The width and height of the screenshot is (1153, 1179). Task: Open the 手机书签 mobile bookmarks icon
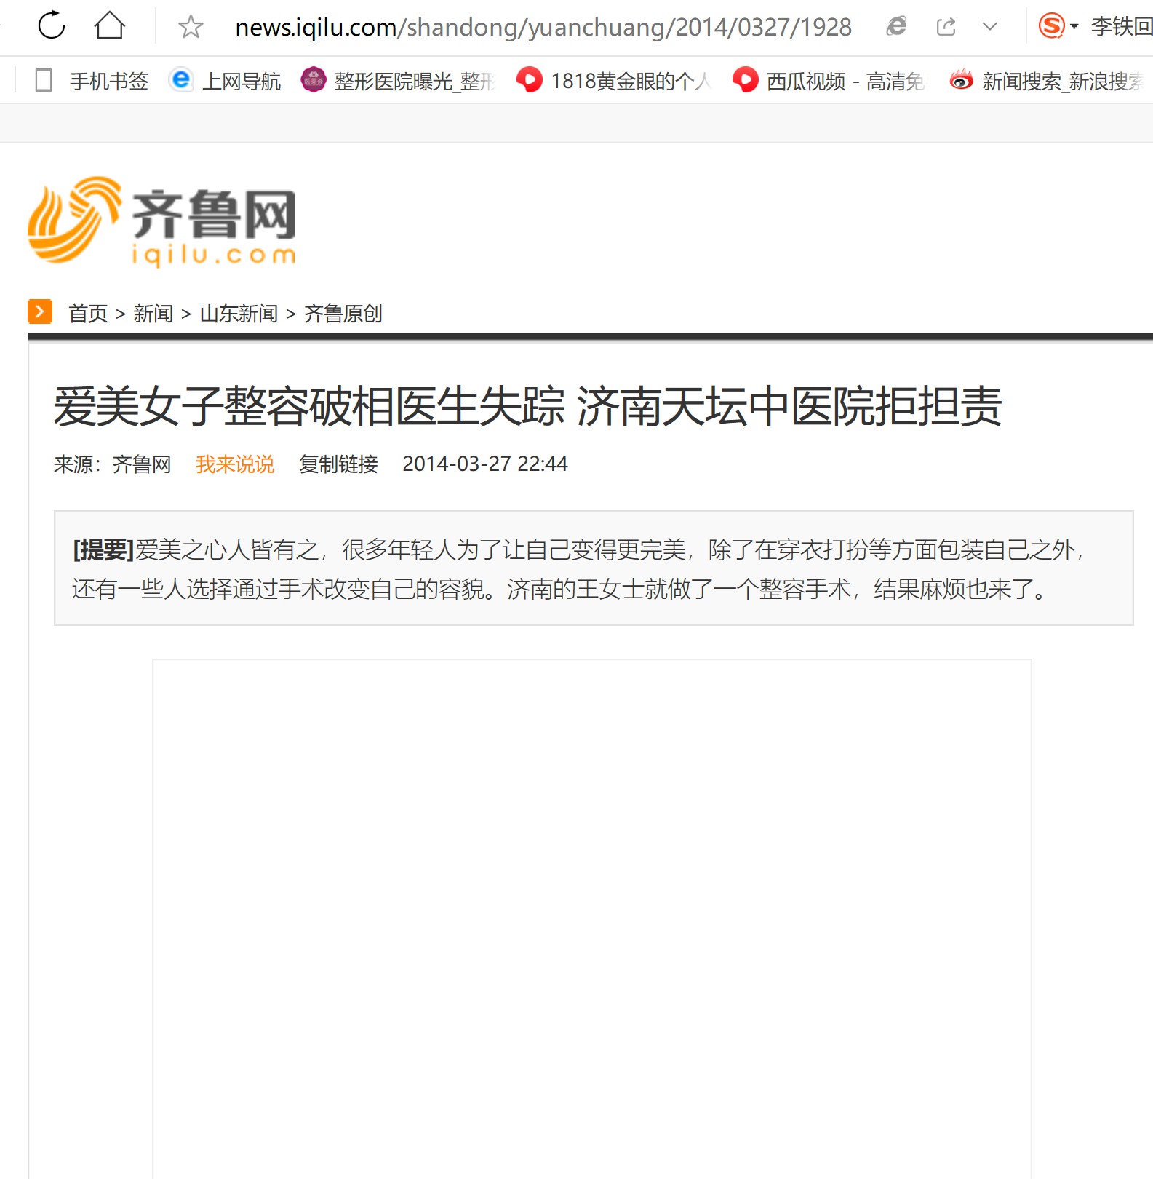pyautogui.click(x=44, y=80)
